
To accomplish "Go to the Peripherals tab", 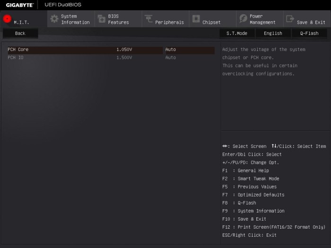I will pos(165,19).
